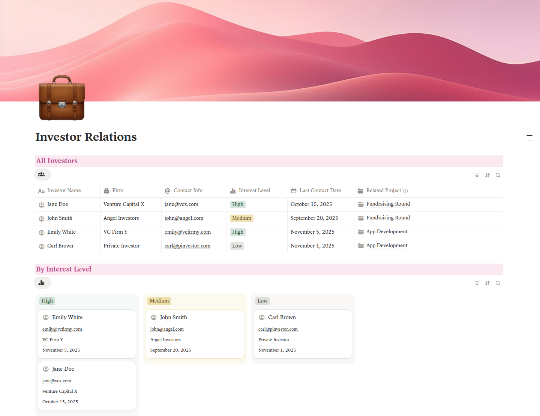Open Jane Doe's row in the table

58,204
